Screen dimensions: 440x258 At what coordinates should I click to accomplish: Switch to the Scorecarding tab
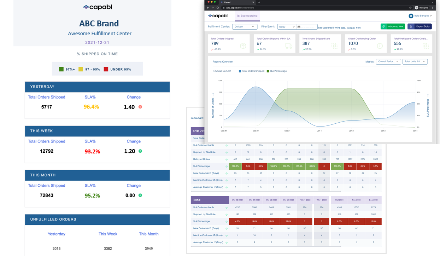pyautogui.click(x=247, y=16)
